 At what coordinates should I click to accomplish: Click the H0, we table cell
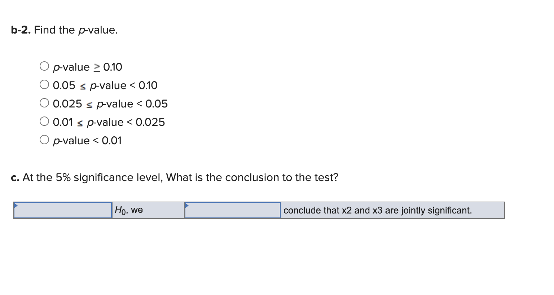click(148, 210)
